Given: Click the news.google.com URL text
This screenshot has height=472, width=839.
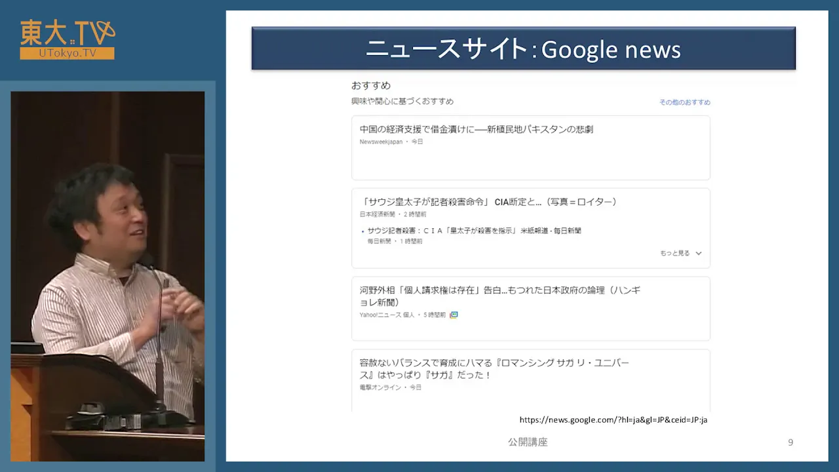Looking at the screenshot, I should click(x=613, y=420).
